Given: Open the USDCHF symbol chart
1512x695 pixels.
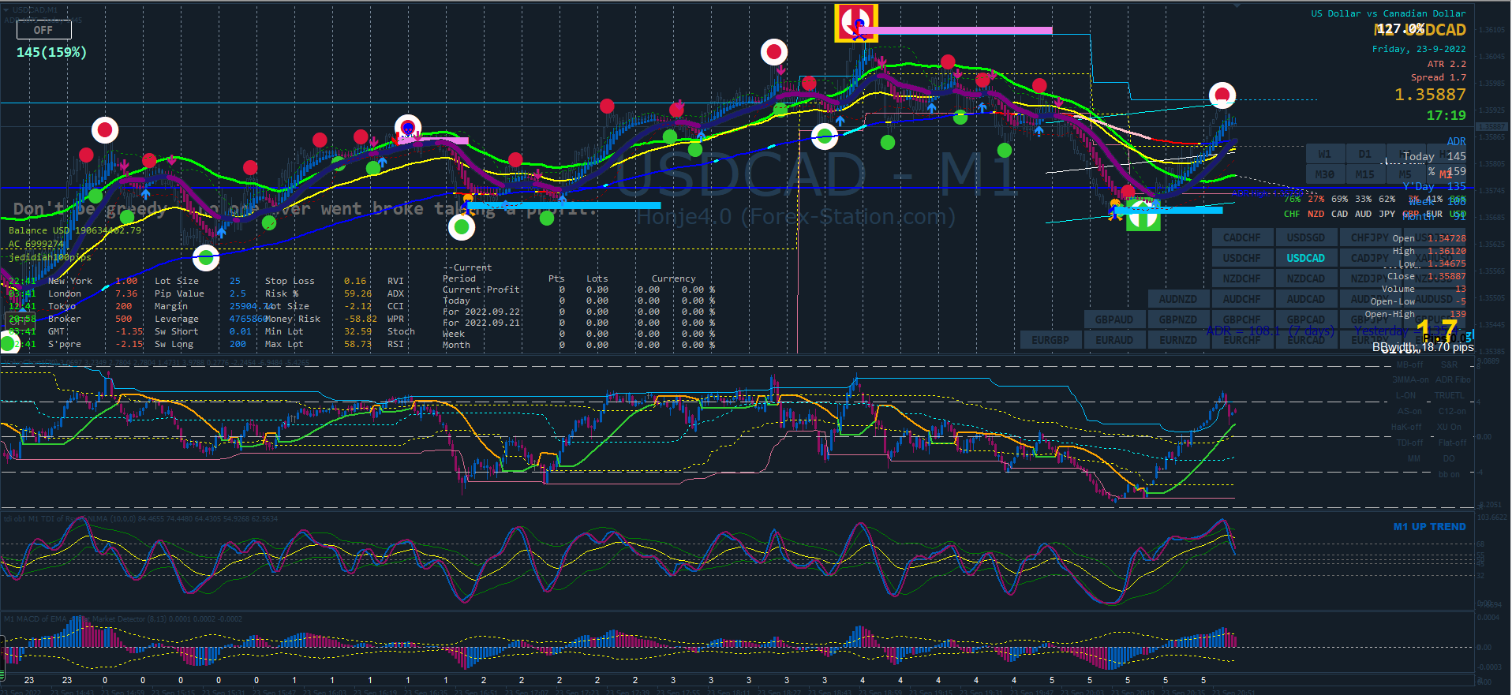Looking at the screenshot, I should (x=1242, y=258).
